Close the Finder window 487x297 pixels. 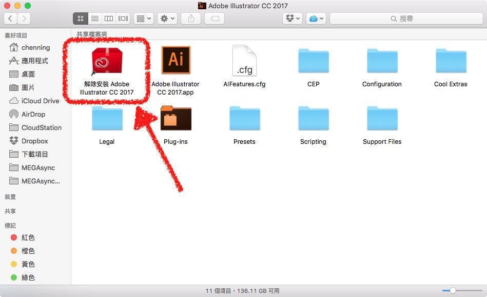[7, 6]
